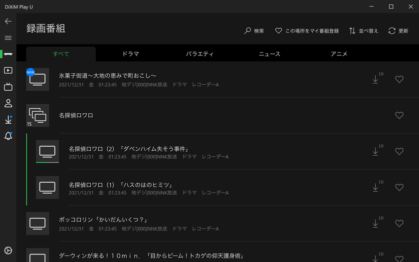Open the notifications bell icon
419x262 pixels.
(8, 136)
